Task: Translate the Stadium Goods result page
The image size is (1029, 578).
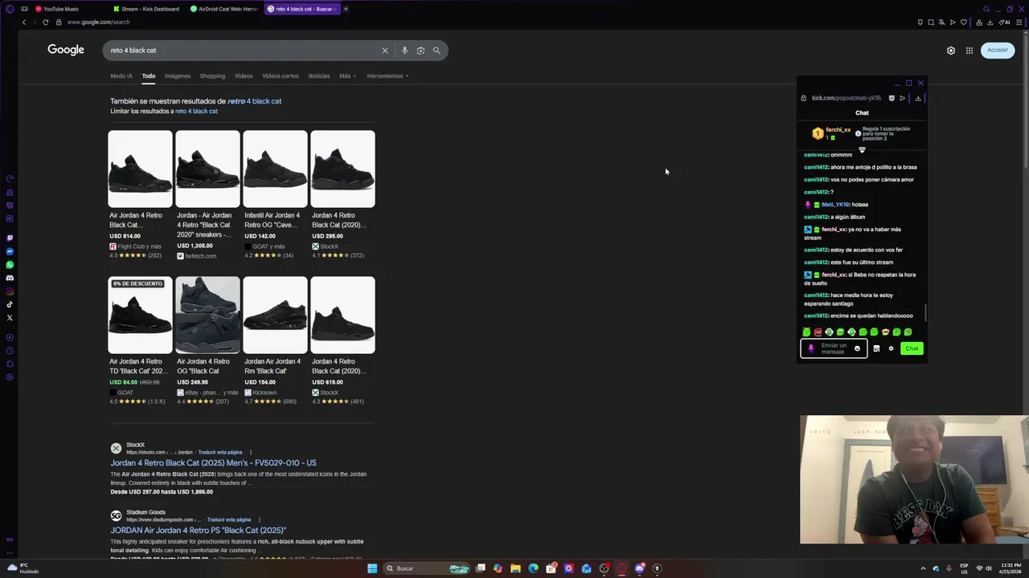Action: pos(229,519)
